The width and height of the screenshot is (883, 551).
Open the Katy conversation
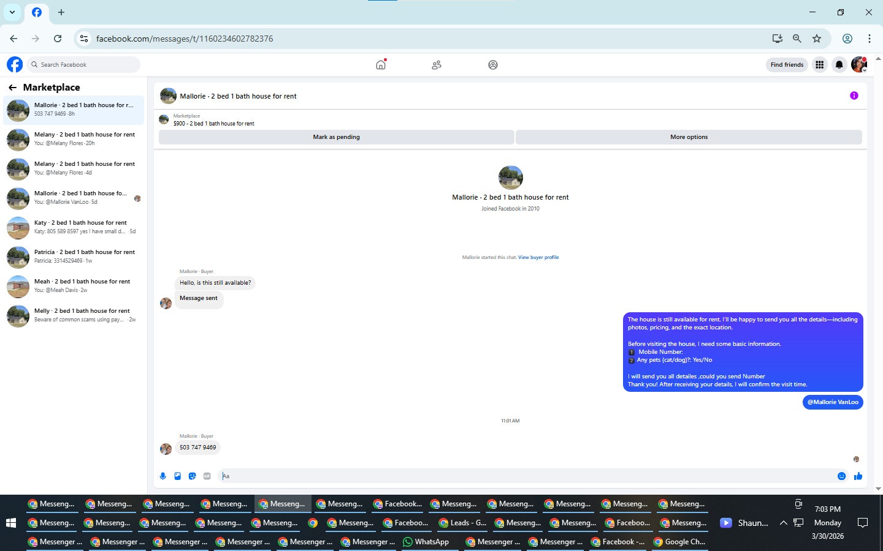(x=74, y=228)
